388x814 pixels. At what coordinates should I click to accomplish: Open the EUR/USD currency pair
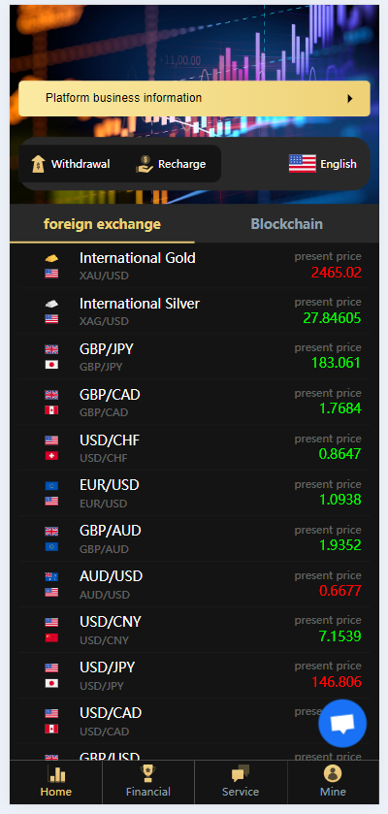click(x=195, y=493)
